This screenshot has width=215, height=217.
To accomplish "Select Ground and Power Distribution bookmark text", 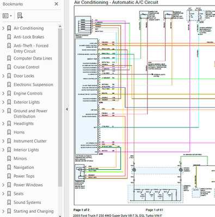I will [30, 113].
